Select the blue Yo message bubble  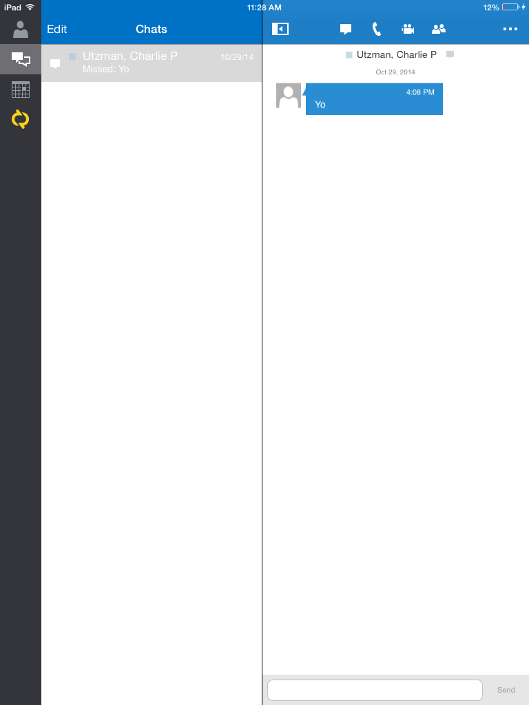pyautogui.click(x=374, y=99)
